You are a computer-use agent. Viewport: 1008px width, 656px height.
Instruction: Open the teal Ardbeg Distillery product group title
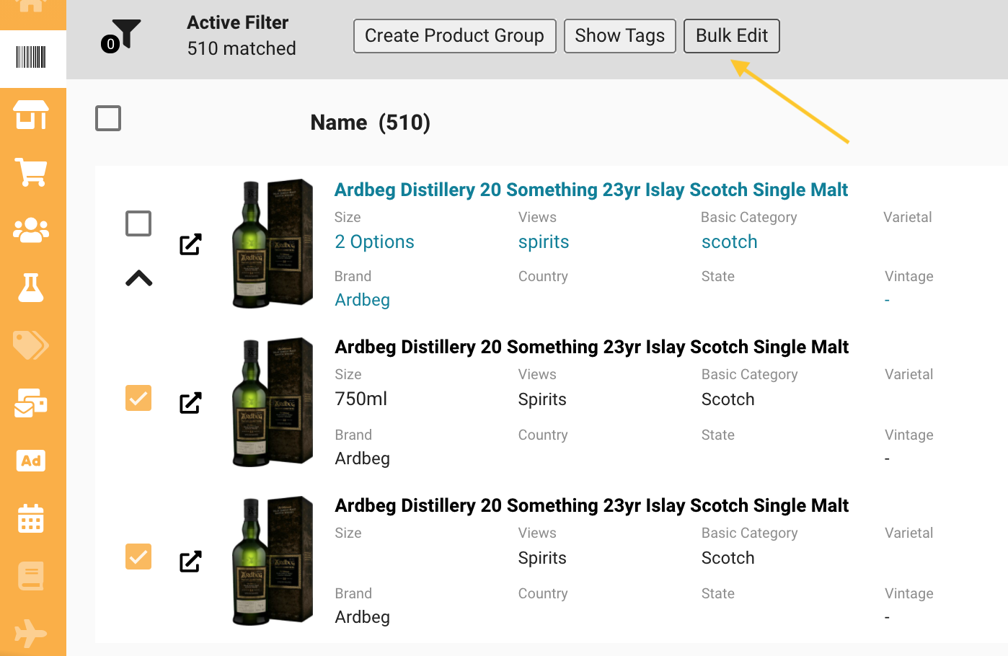tap(591, 190)
